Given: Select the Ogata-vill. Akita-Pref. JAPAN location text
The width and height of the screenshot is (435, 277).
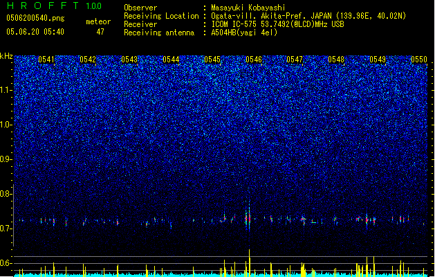Looking at the screenshot, I should pyautogui.click(x=308, y=16).
